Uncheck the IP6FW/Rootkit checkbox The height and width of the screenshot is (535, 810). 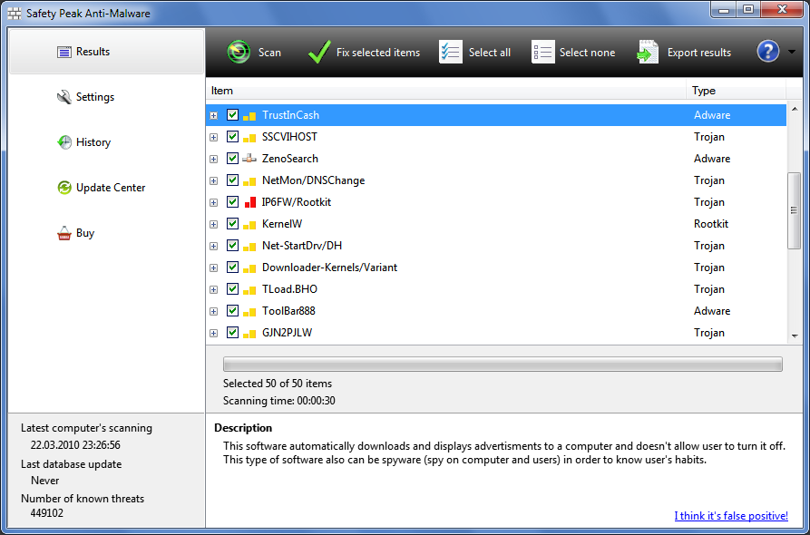[232, 202]
